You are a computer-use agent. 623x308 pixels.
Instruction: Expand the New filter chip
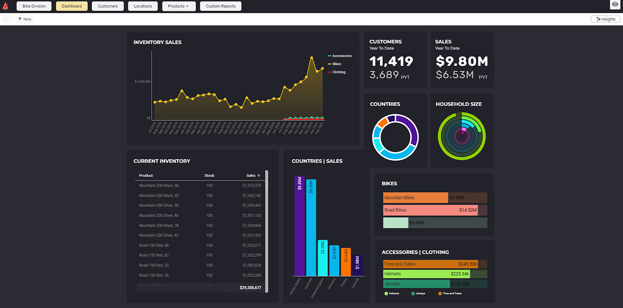pos(25,19)
